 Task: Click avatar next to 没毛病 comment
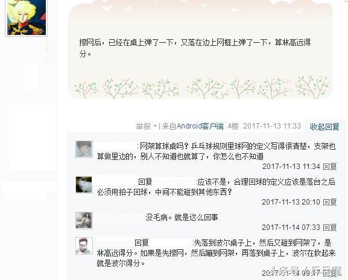(84, 220)
